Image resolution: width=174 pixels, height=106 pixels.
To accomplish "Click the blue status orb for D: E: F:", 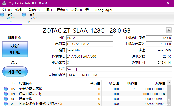I will (24, 15).
